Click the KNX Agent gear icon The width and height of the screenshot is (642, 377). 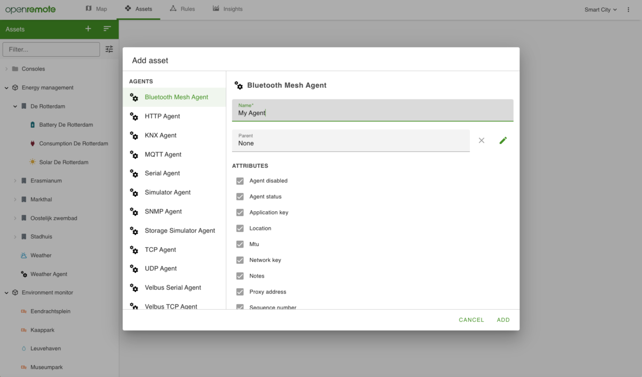tap(134, 135)
